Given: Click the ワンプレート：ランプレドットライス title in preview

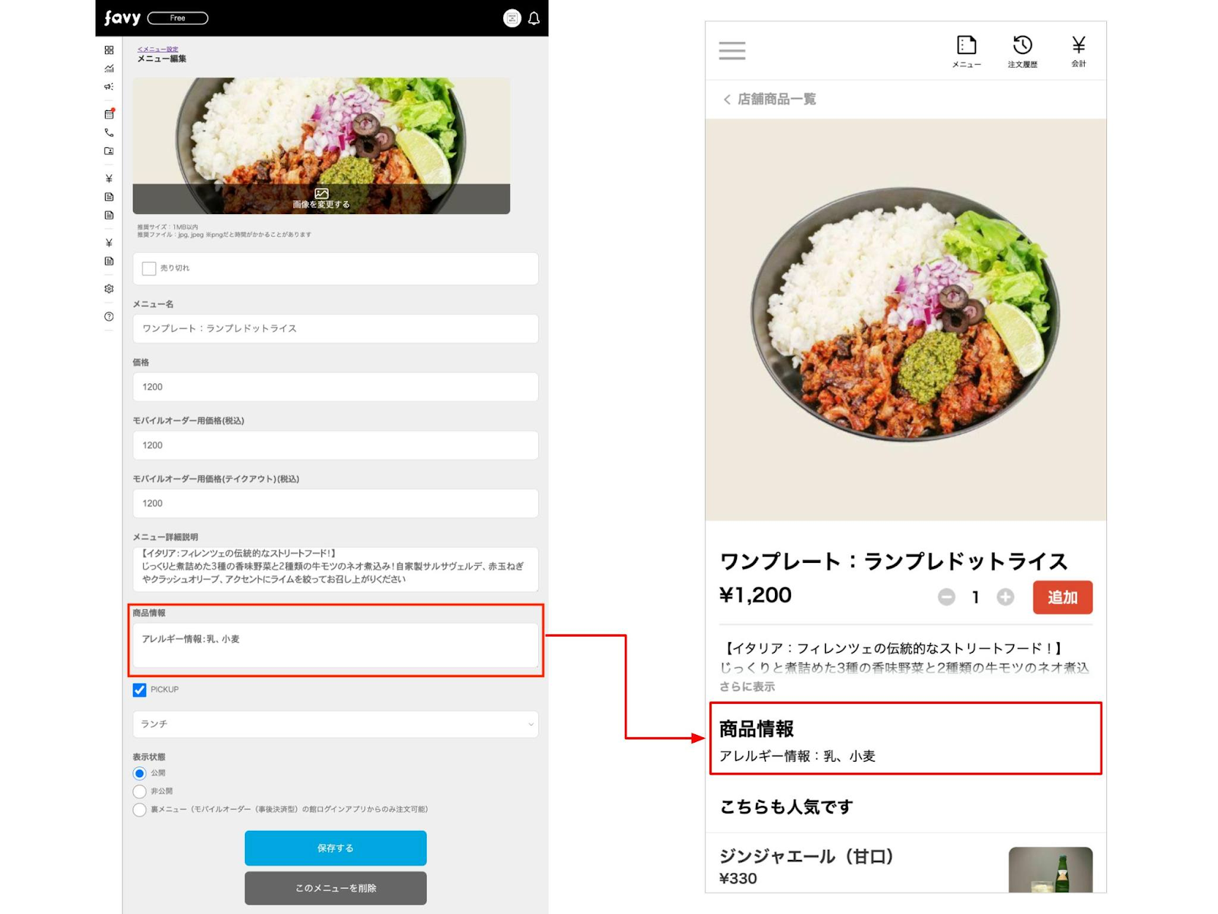Looking at the screenshot, I should click(x=894, y=561).
